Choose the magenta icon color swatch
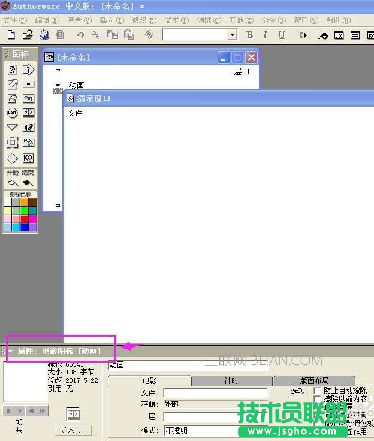Screen dimensions: 374x441 point(32,219)
